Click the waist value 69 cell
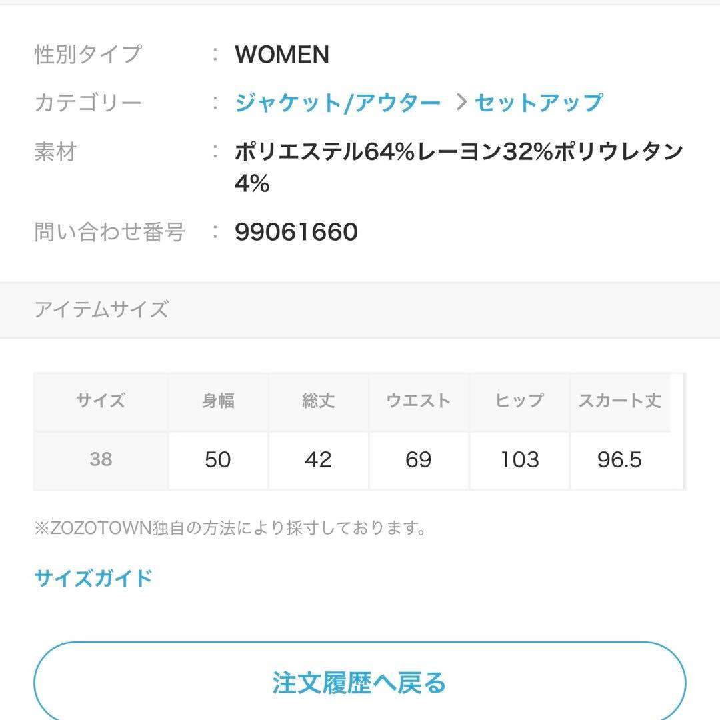The height and width of the screenshot is (720, 720). click(x=419, y=459)
